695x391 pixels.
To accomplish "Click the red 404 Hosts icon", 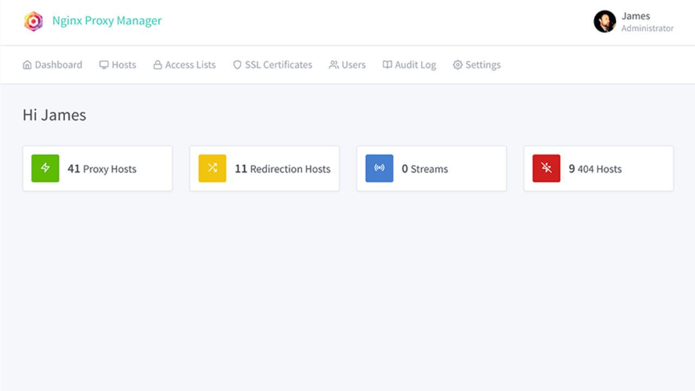I will 546,168.
